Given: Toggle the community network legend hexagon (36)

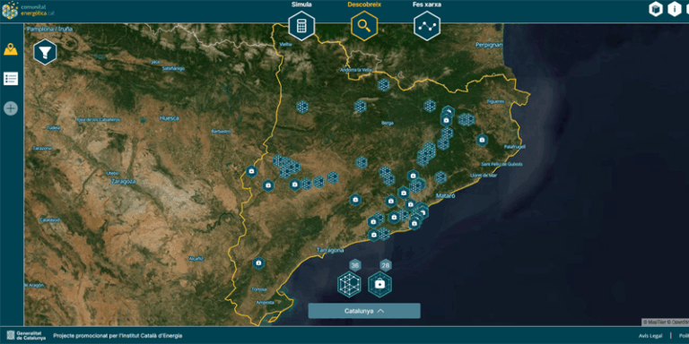Looking at the screenshot, I should pos(349,284).
